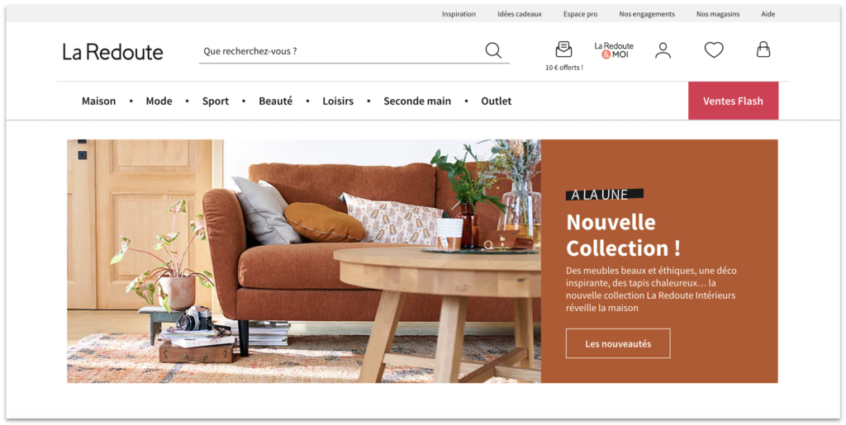Select the Mode category

159,102
